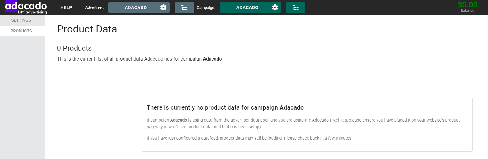The width and height of the screenshot is (488, 159).
Task: Open the HELP menu
Action: click(x=66, y=7)
